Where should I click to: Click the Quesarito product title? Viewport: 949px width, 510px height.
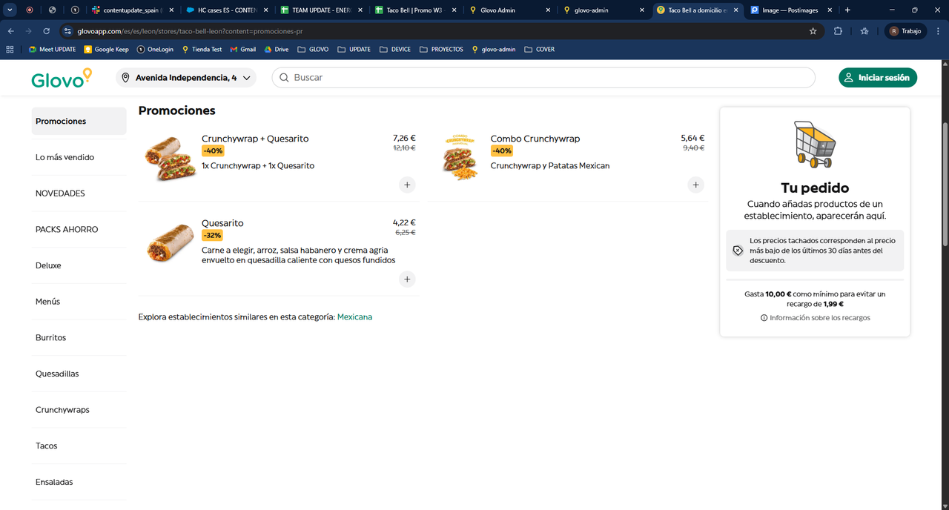[222, 223]
